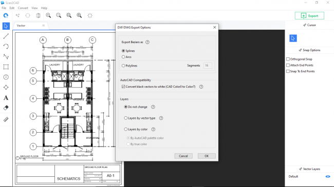334x187 pixels.
Task: Click the Scan2CAD logo icon in toolbar
Action: (x=6, y=15)
